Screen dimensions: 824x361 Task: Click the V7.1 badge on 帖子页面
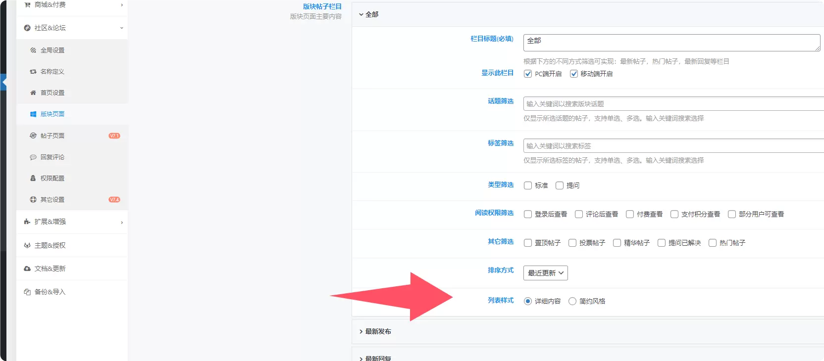(x=114, y=135)
